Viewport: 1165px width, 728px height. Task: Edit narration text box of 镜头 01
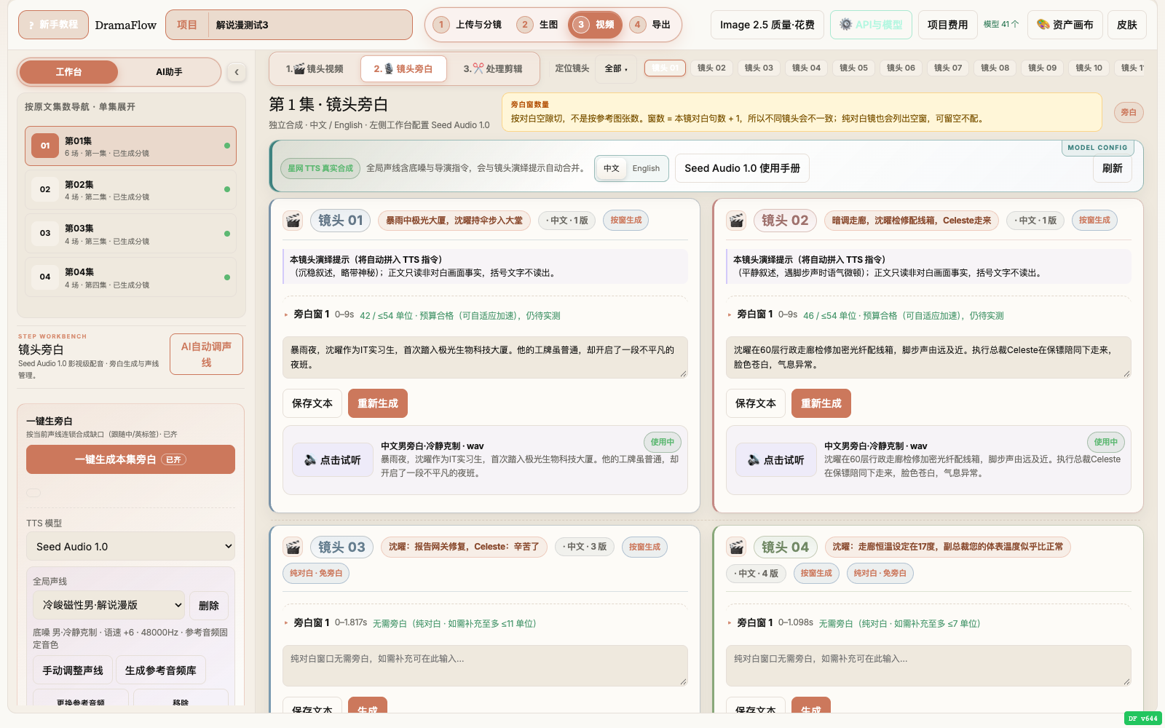coord(485,357)
